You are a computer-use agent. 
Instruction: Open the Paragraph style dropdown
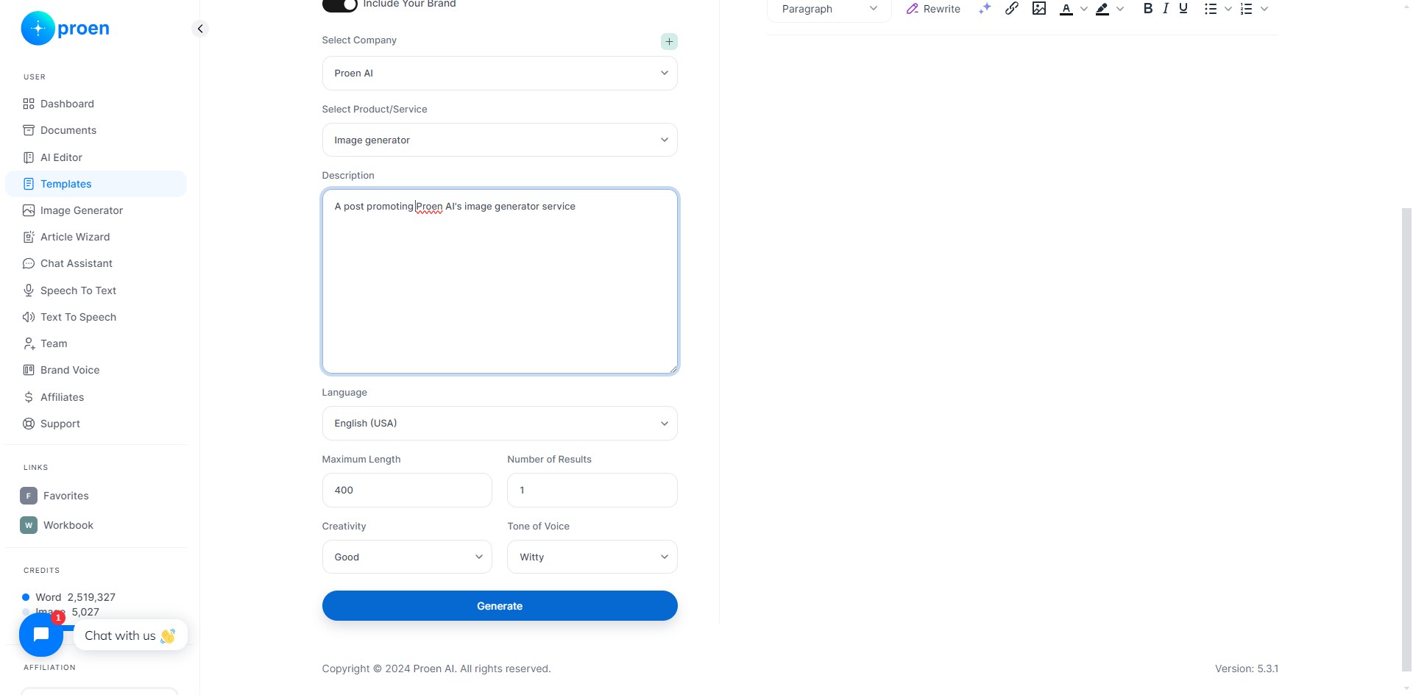coord(829,9)
